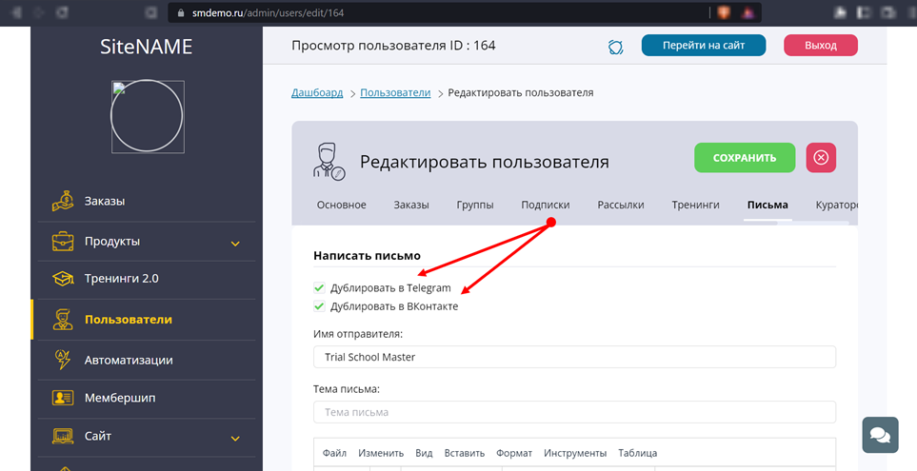Open the editor Изменить menu

tap(381, 453)
